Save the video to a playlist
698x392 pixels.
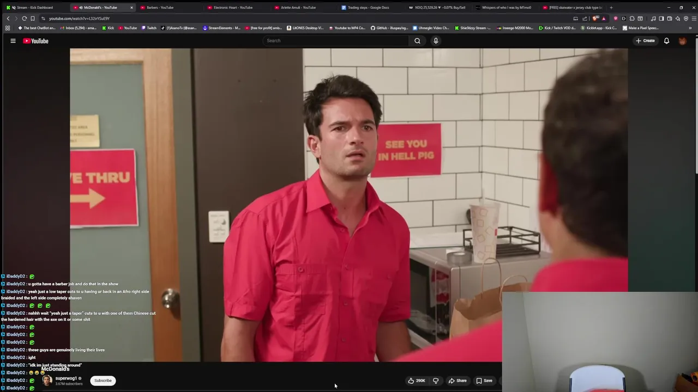pos(484,381)
